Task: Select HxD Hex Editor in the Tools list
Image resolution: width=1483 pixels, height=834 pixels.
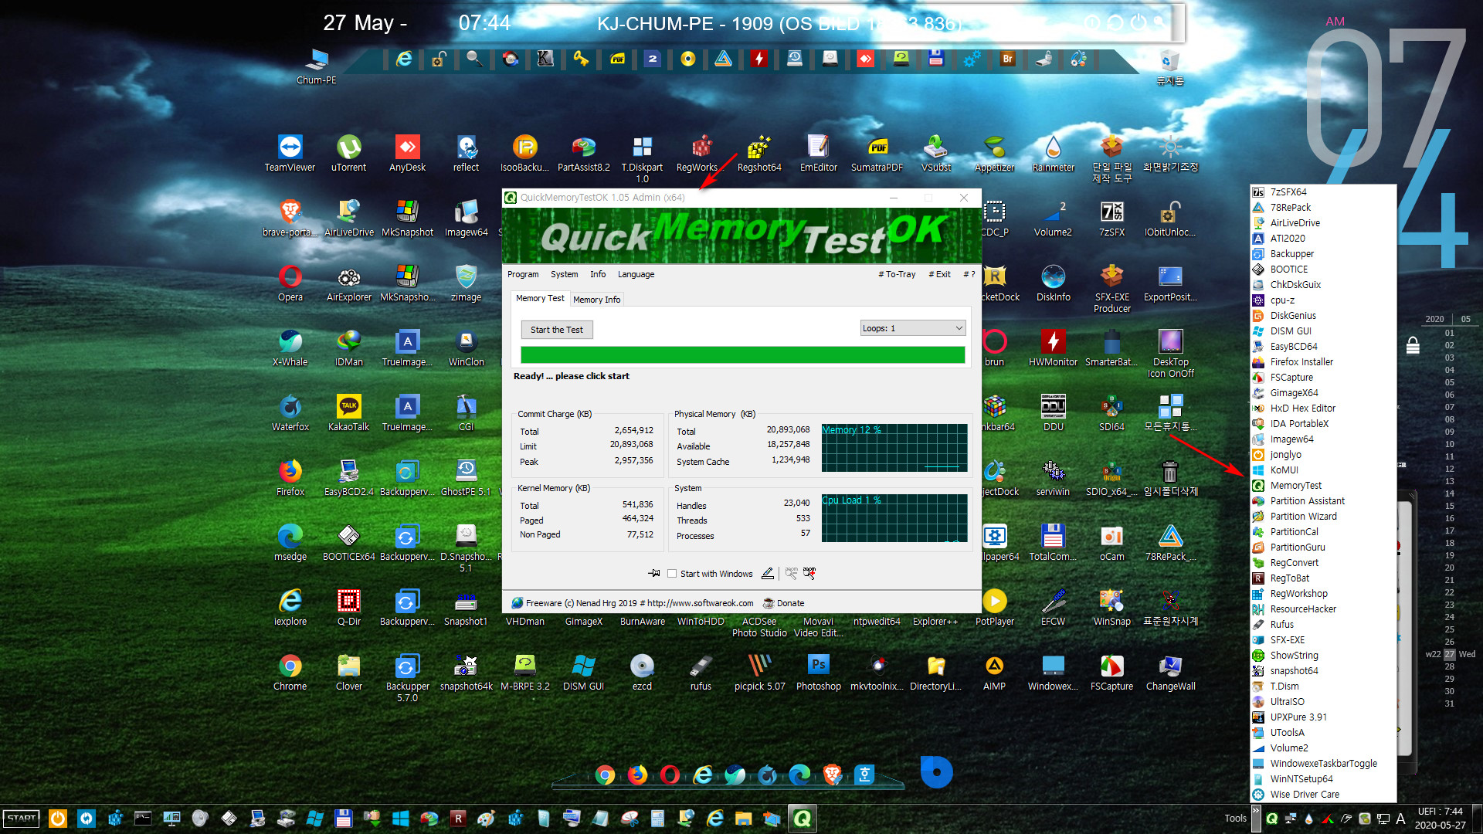Action: pyautogui.click(x=1322, y=409)
